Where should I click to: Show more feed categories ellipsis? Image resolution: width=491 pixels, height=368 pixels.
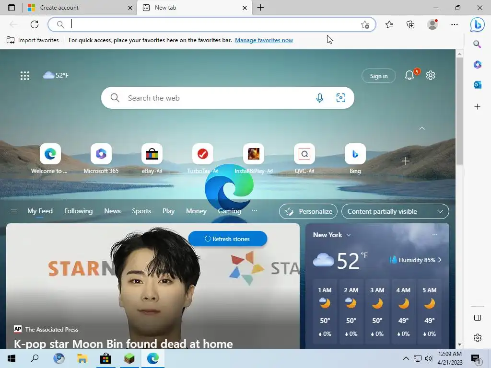click(254, 211)
